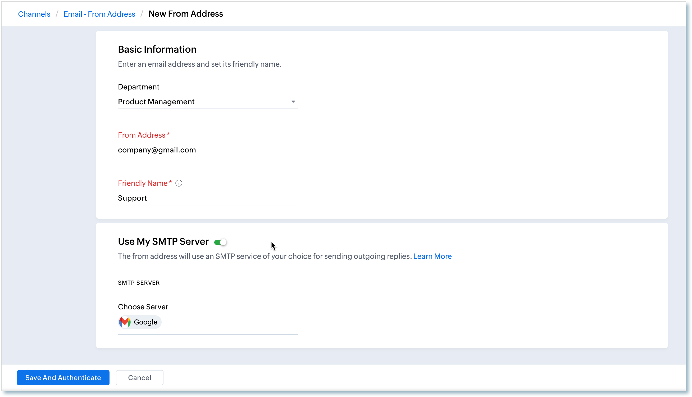Click the Department field label

[138, 87]
